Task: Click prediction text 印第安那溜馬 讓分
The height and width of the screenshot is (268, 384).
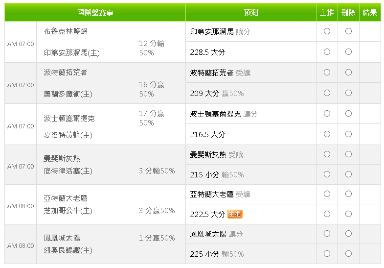Action: click(x=220, y=32)
